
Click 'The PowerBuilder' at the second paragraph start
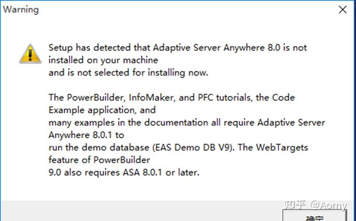tap(77, 98)
